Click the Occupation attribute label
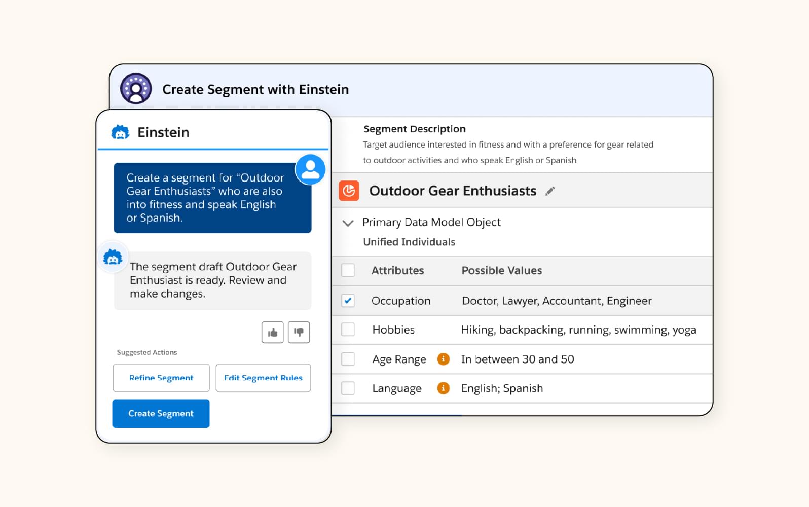This screenshot has height=507, width=809. (401, 301)
